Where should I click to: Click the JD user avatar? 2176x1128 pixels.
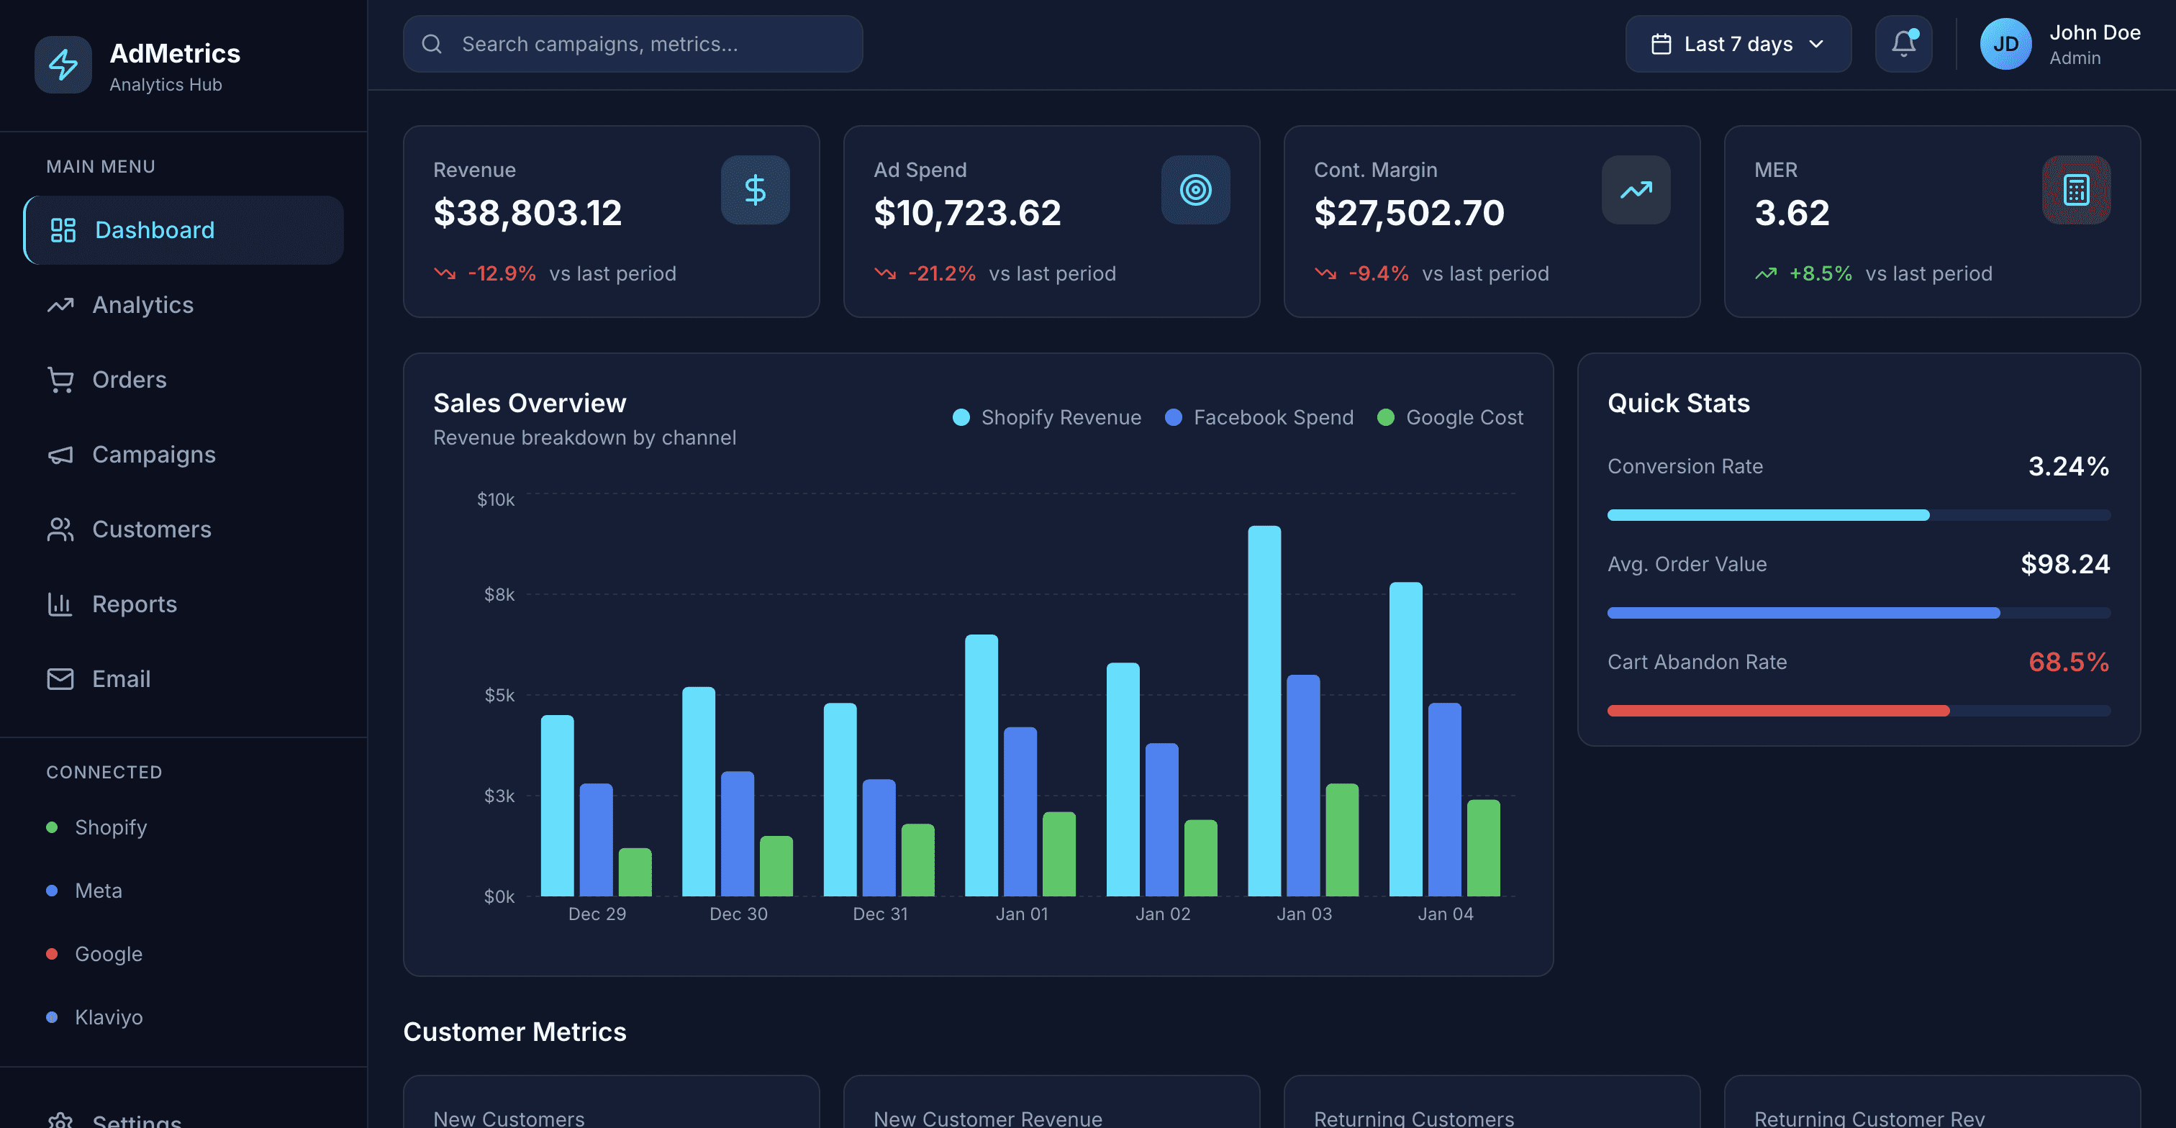pyautogui.click(x=2005, y=44)
